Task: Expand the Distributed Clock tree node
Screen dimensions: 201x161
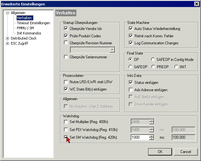Action: click(8, 38)
